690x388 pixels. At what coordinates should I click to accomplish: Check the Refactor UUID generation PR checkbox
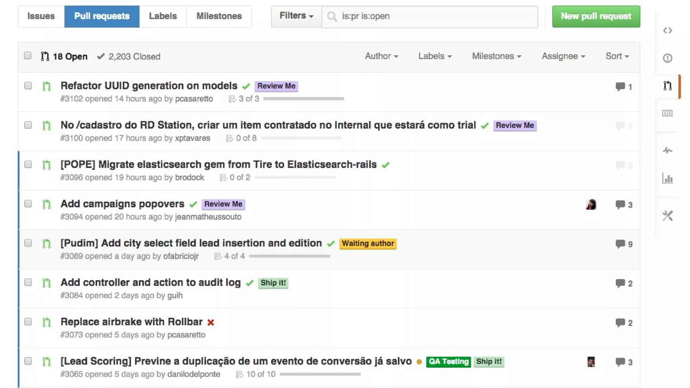click(x=28, y=86)
